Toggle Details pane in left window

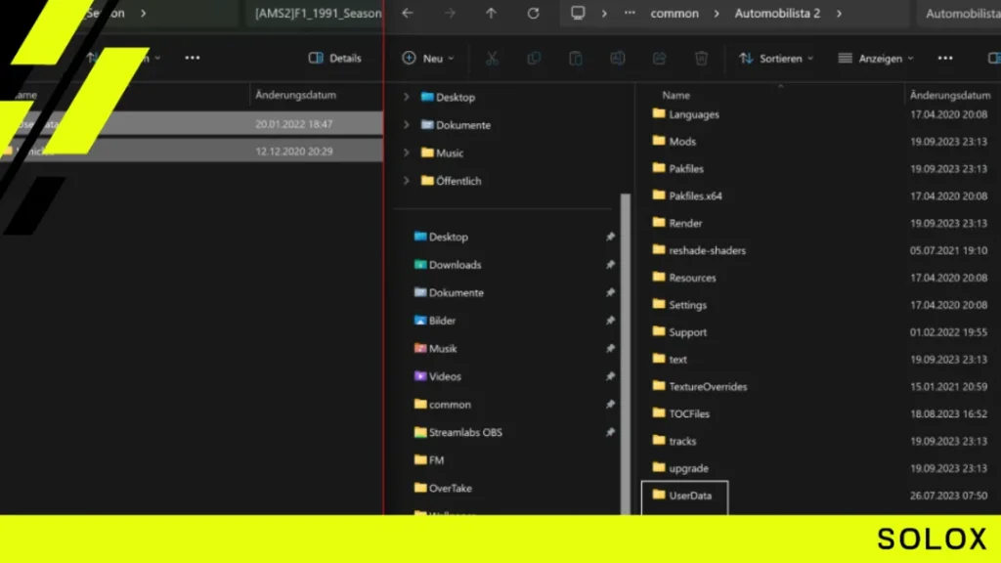(335, 58)
